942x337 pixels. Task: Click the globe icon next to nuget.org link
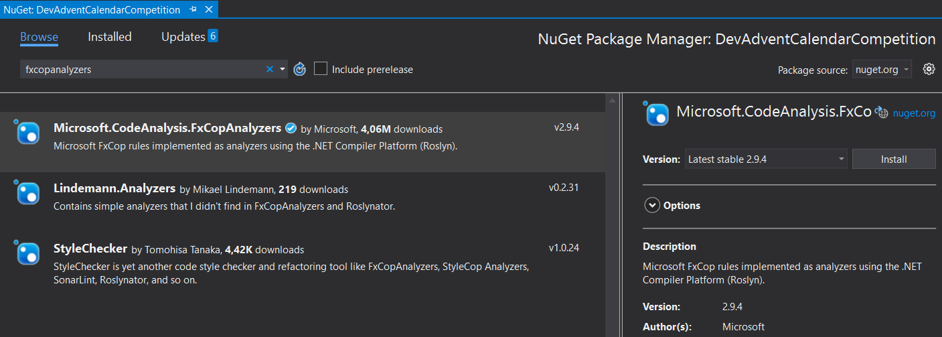[x=881, y=113]
